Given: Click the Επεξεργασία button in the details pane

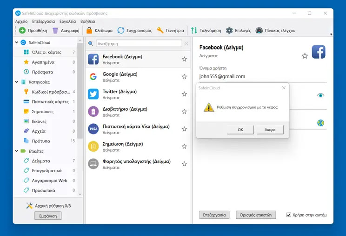Looking at the screenshot, I should tap(214, 215).
